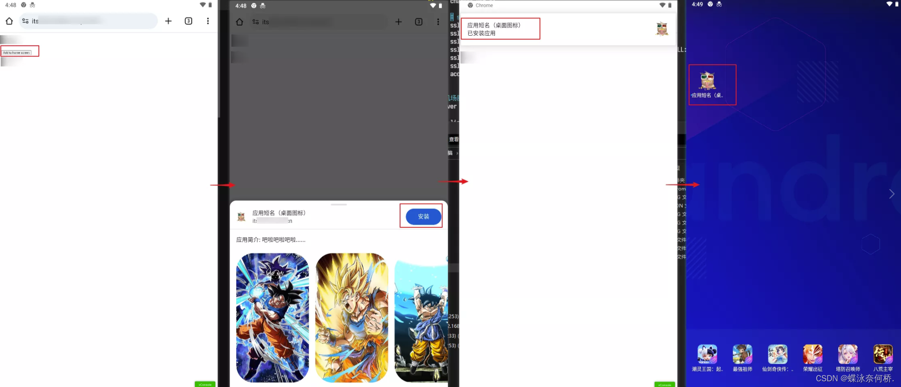
Task: Launch the 仙剑奇侠传 game app
Action: click(x=778, y=358)
